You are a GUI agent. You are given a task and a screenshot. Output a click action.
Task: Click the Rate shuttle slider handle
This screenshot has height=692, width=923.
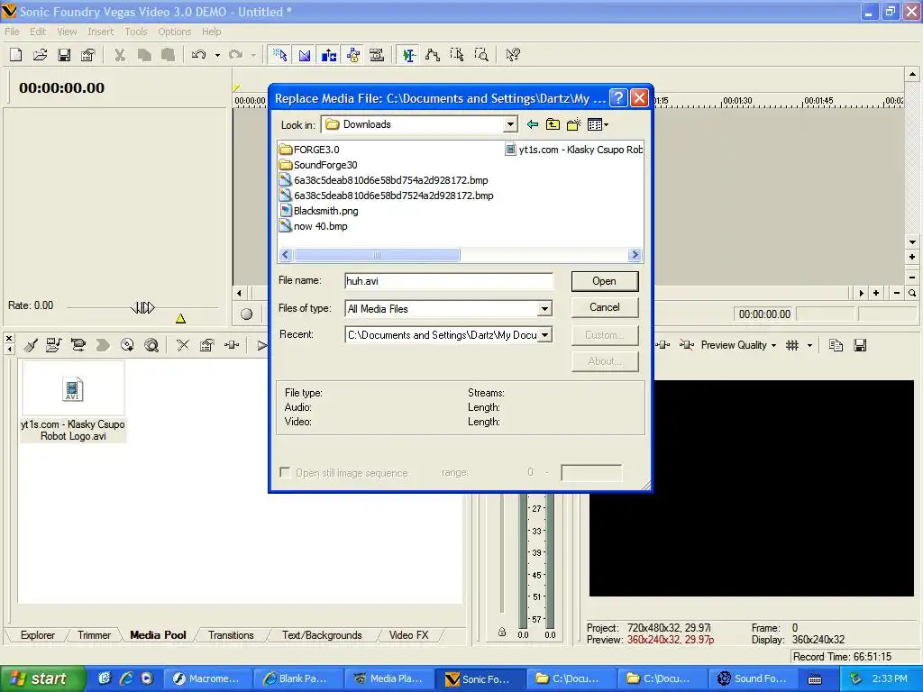142,307
